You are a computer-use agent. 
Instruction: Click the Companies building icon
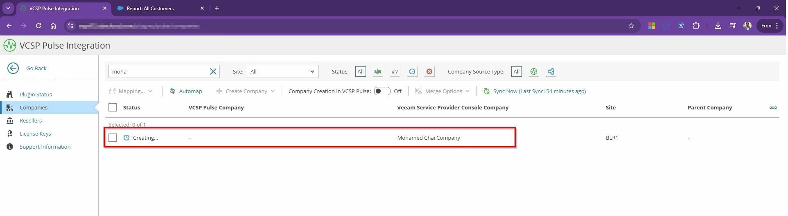pos(10,107)
